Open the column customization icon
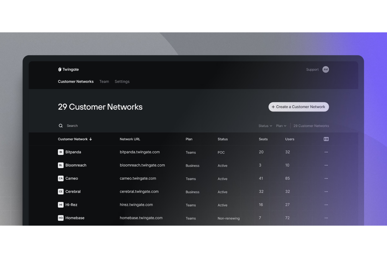 [326, 139]
